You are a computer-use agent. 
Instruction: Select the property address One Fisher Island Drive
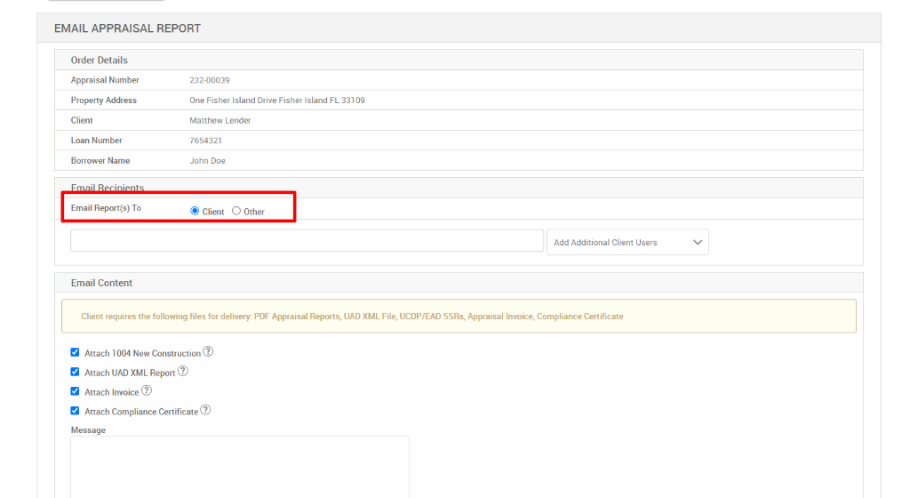[x=277, y=100]
